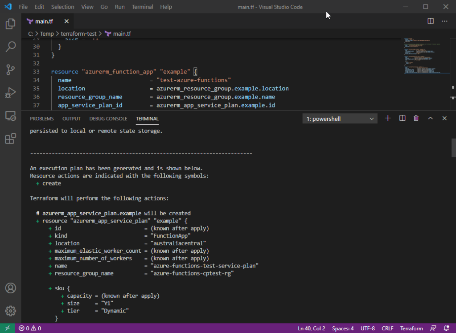
Task: Maximize panel with the chevron up
Action: 430,118
